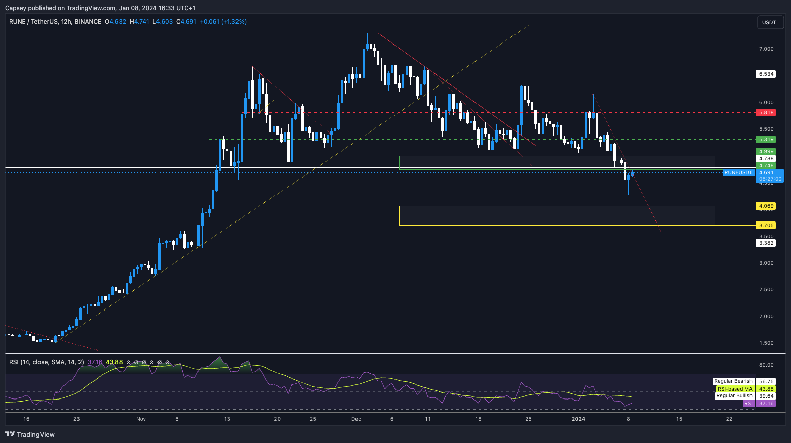Select the 6.534 price level label
The width and height of the screenshot is (791, 443).
pyautogui.click(x=766, y=74)
